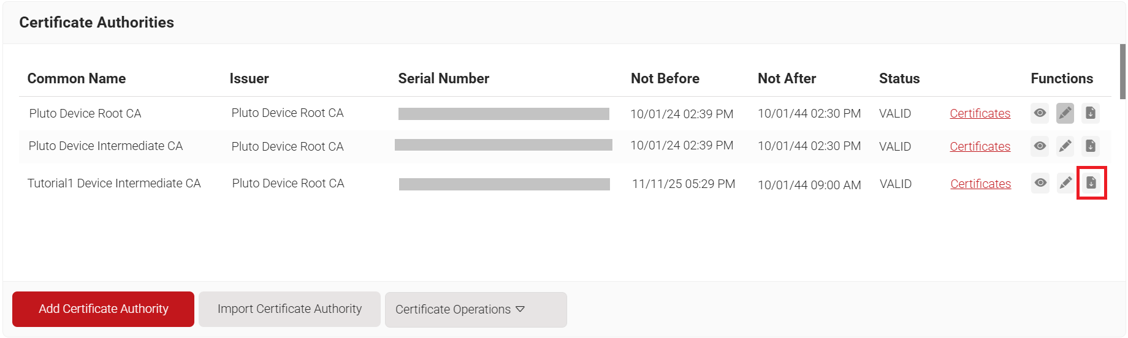
Task: Open Certificates link for Pluto Device Root CA
Action: 980,114
